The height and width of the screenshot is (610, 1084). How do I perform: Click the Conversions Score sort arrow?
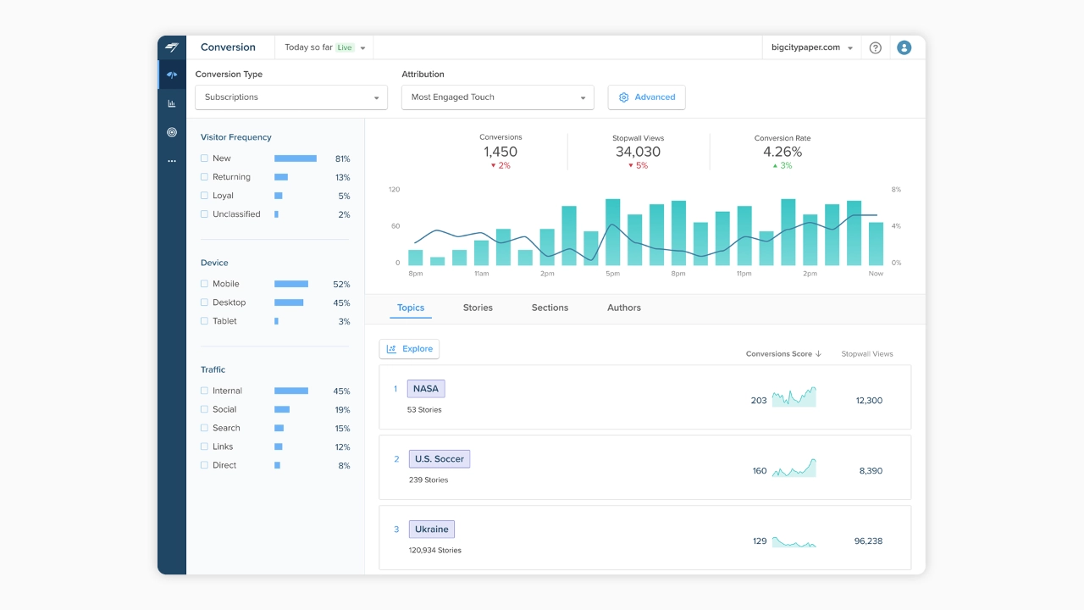point(818,354)
